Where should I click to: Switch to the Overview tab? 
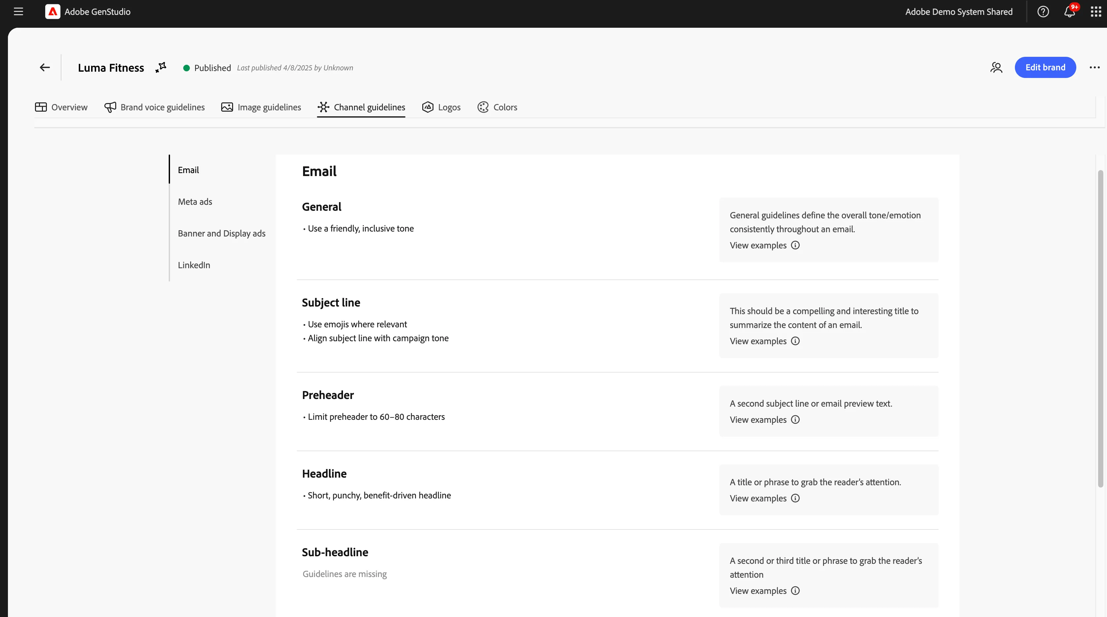pos(61,107)
